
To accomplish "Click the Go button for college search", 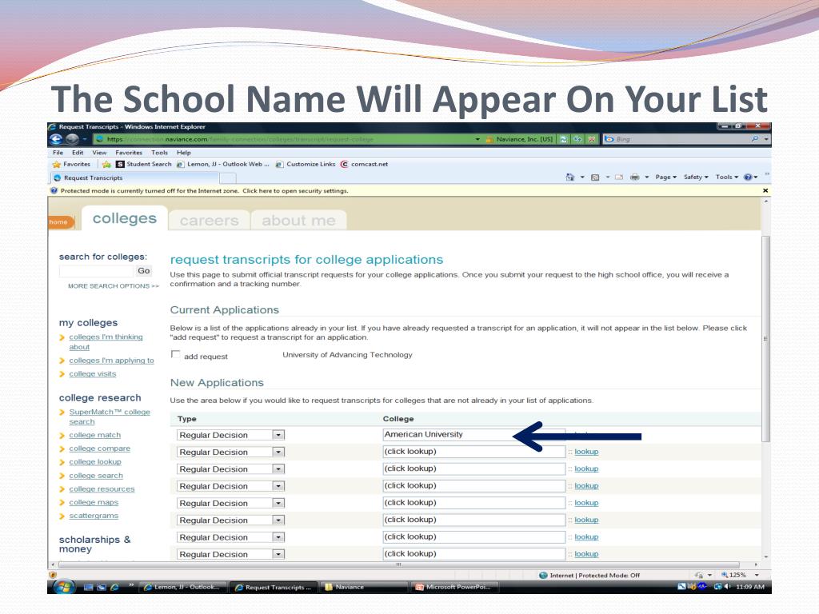I will click(144, 270).
